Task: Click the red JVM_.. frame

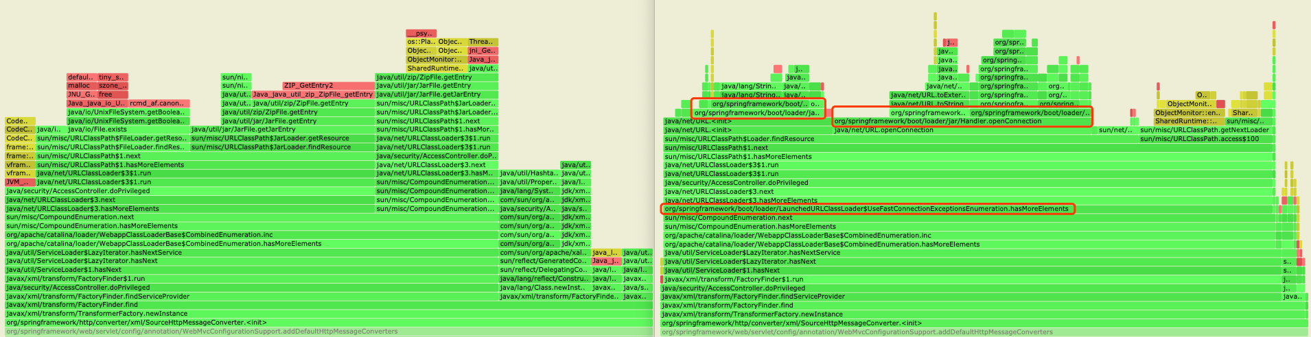Action: 20,182
